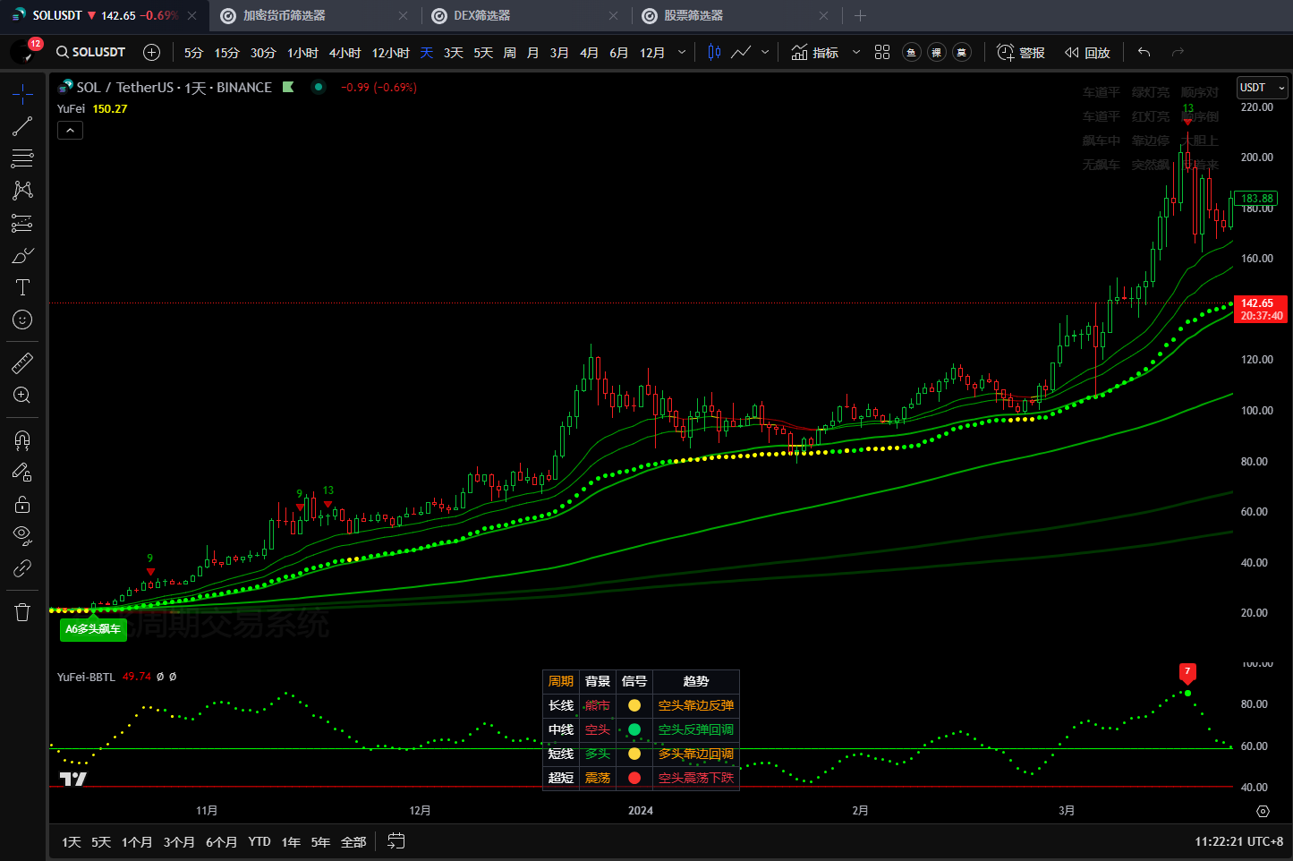Open symbol search for SOLUSDT
The width and height of the screenshot is (1293, 861).
[x=90, y=52]
